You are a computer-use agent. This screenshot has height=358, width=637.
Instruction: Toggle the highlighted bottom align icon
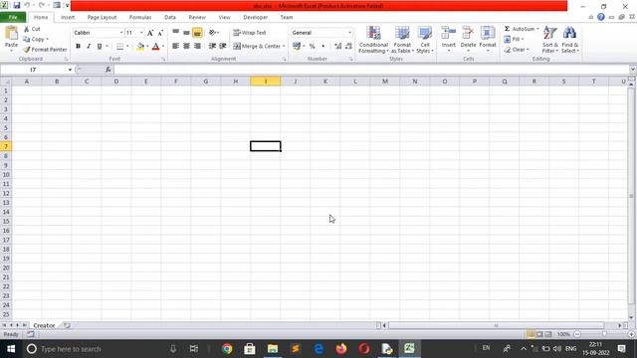click(x=197, y=33)
